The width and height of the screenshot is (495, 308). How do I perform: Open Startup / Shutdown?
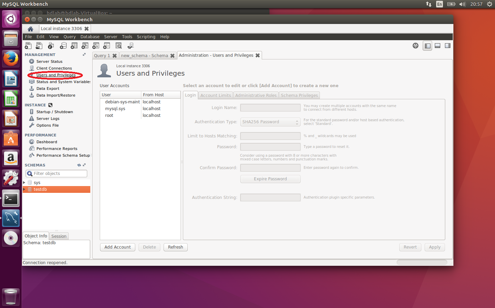point(54,112)
